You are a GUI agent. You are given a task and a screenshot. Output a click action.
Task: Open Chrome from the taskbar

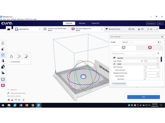pos(33,105)
